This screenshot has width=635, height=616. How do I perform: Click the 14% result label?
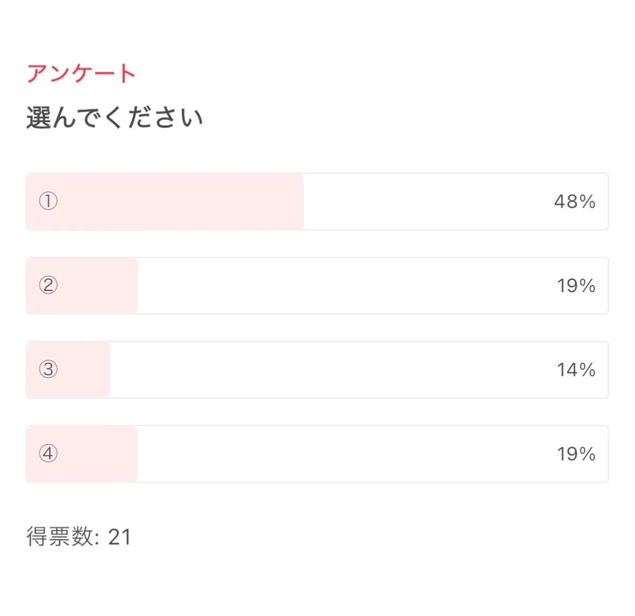(x=576, y=370)
